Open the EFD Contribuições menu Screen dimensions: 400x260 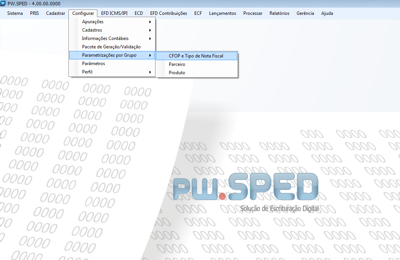[x=168, y=13]
